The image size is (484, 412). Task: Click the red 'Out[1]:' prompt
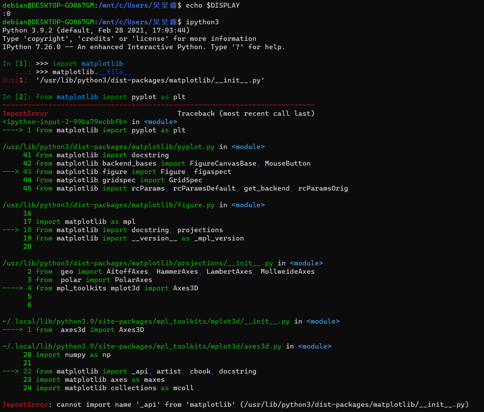17,80
